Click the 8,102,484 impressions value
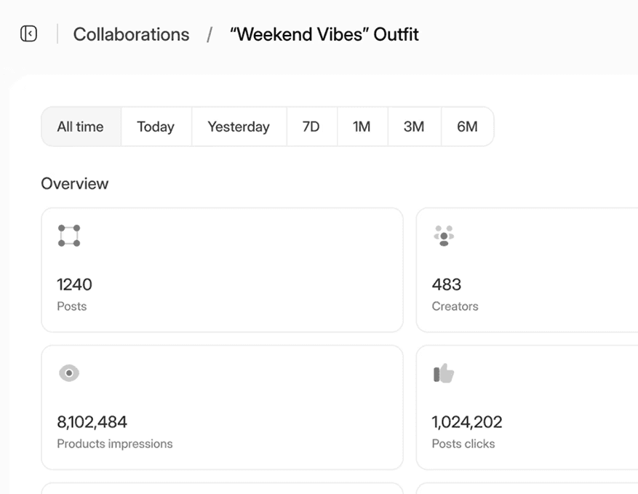The image size is (638, 494). tap(92, 422)
